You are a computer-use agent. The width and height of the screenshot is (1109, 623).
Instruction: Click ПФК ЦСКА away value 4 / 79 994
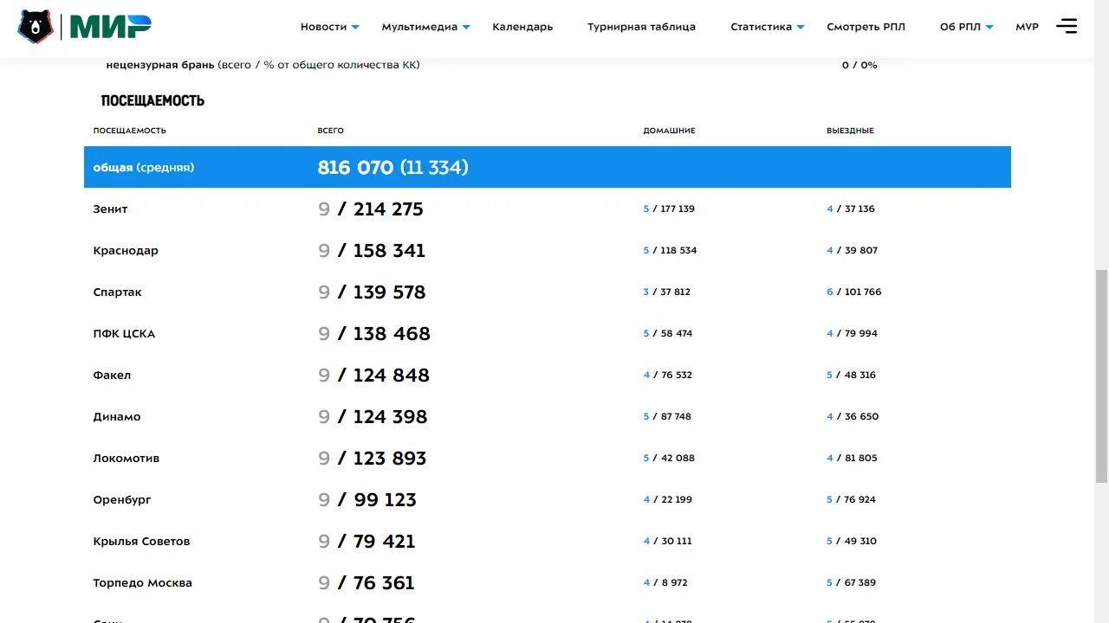pos(853,333)
